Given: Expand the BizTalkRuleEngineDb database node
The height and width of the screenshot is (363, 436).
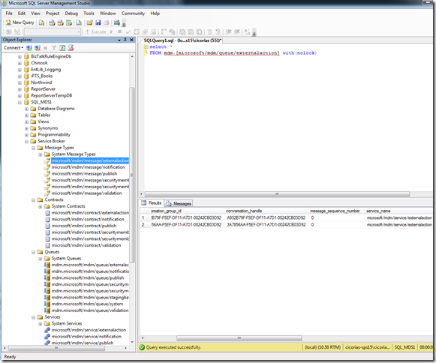Looking at the screenshot, I should coord(20,56).
